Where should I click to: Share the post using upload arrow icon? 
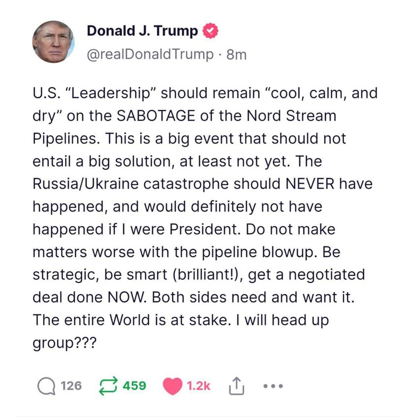(x=236, y=386)
